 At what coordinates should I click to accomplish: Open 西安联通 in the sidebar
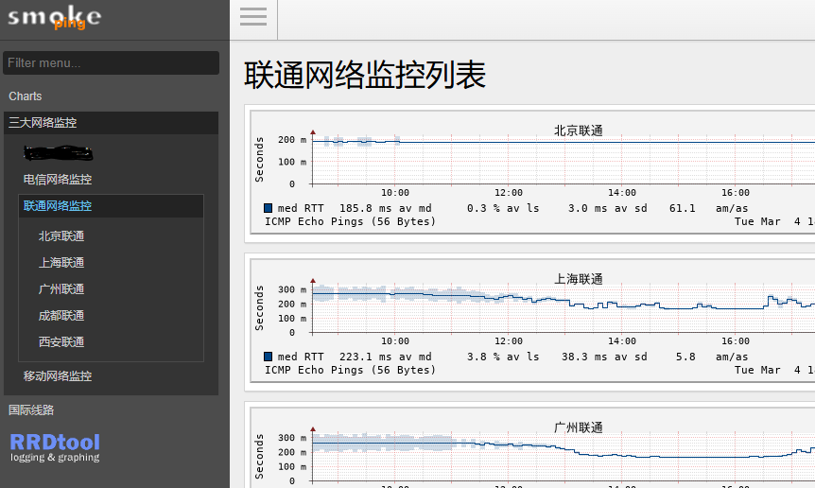[x=61, y=342]
